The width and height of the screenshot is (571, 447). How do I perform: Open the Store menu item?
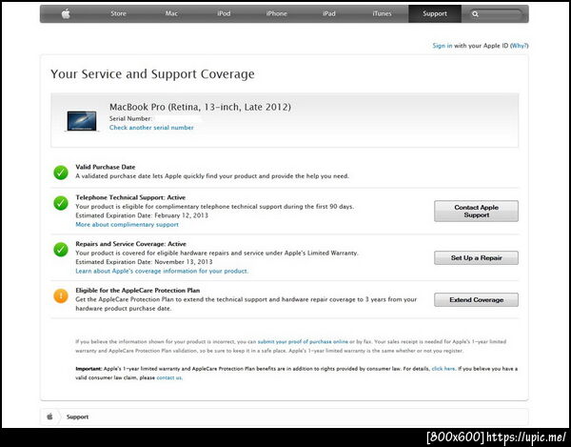[118, 13]
